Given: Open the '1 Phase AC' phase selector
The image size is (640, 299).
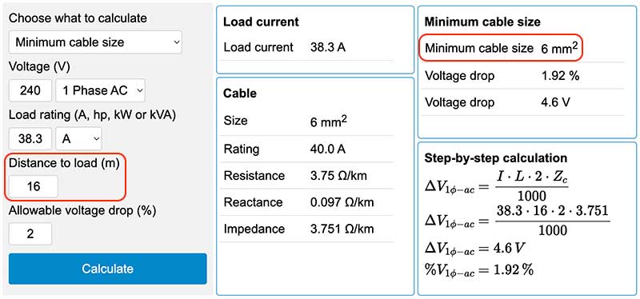Looking at the screenshot, I should tap(101, 90).
